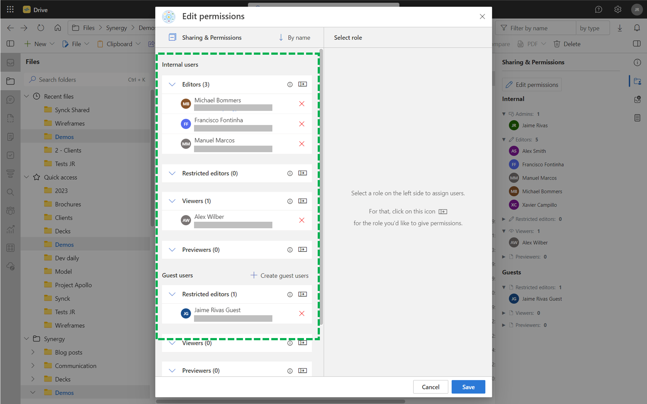Click the Search folders field
The image size is (647, 404).
pos(87,79)
